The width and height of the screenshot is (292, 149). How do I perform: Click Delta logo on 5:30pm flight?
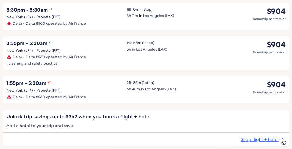(x=9, y=23)
